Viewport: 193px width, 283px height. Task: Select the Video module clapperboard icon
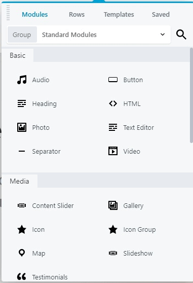113,151
